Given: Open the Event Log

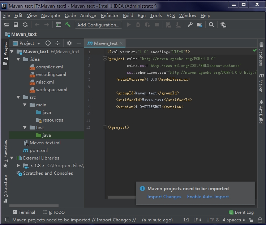Looking at the screenshot, I should click(241, 212).
